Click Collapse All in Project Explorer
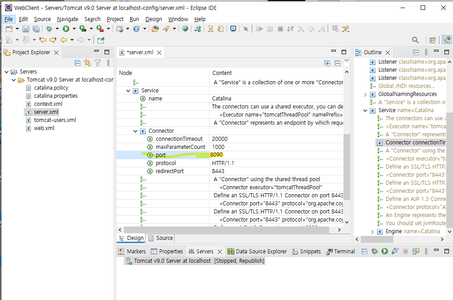The height and width of the screenshot is (300, 453). click(77, 63)
